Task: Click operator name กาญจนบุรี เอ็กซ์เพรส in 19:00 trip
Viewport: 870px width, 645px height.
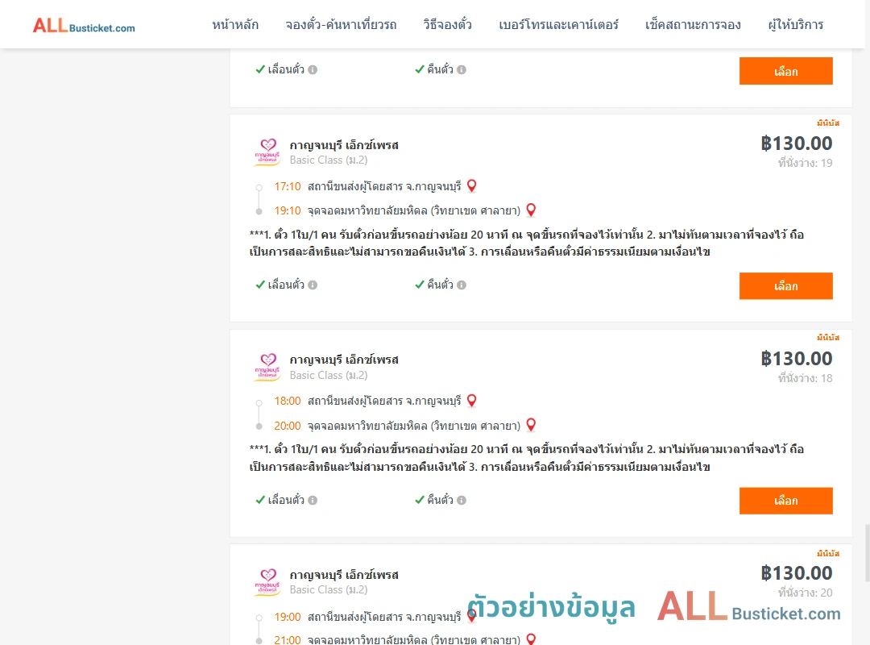Action: tap(344, 574)
